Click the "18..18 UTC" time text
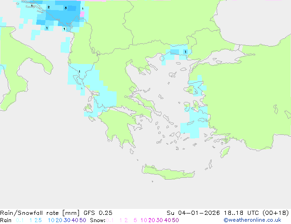The image size is (291, 224). [x=241, y=213]
